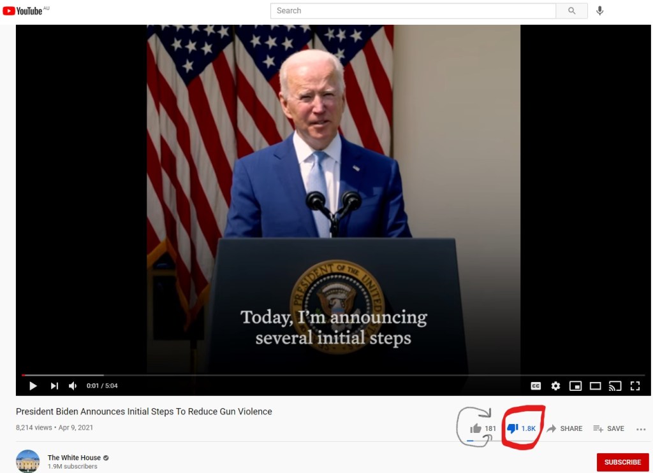Enable miniplayer mode
The image size is (653, 473).
pos(575,386)
